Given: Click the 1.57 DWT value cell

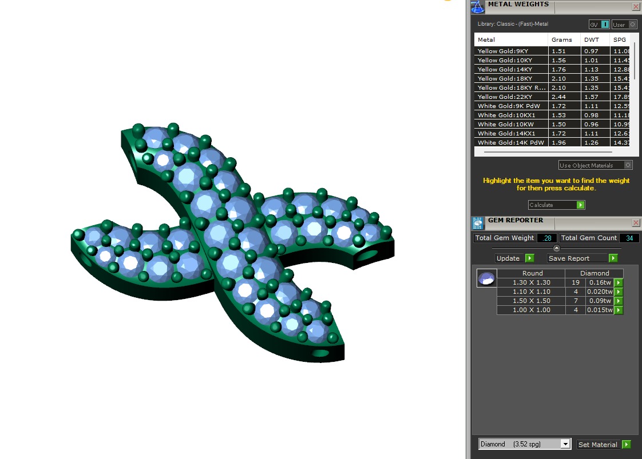Looking at the screenshot, I should tap(595, 97).
